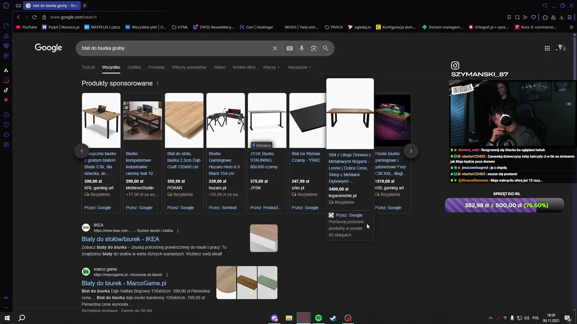Open the Instagram icon in Opera sidebar

[x=6, y=81]
